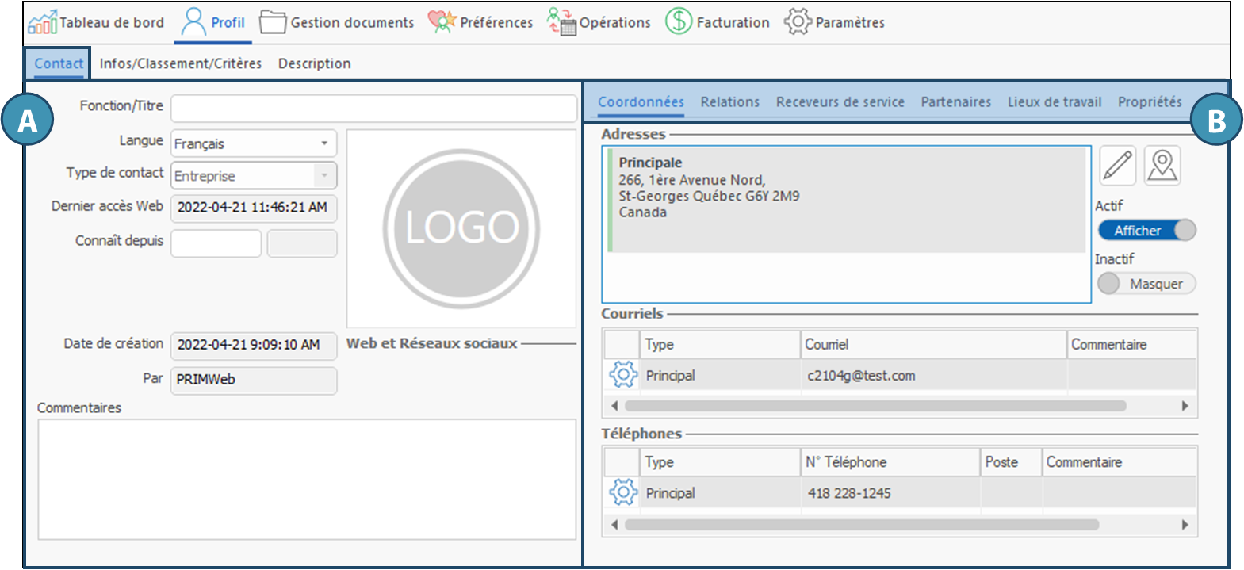The height and width of the screenshot is (570, 1244).
Task: Open Facturation dollar icon
Action: 679,21
